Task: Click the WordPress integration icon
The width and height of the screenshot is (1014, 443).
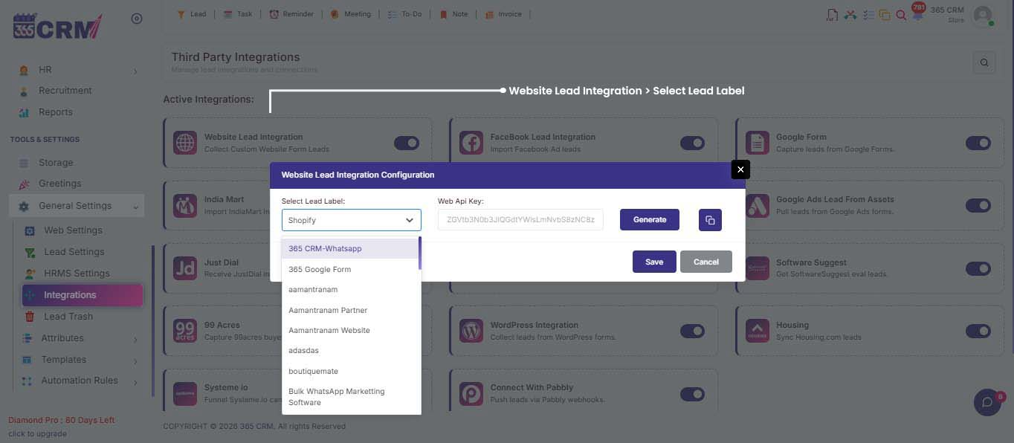Action: tap(471, 331)
